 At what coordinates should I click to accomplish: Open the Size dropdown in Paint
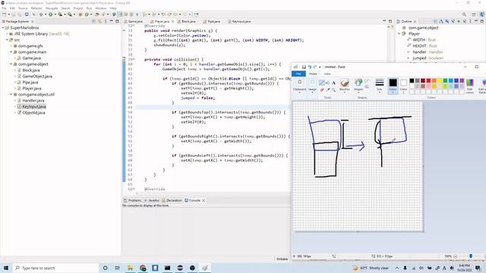pos(380,86)
